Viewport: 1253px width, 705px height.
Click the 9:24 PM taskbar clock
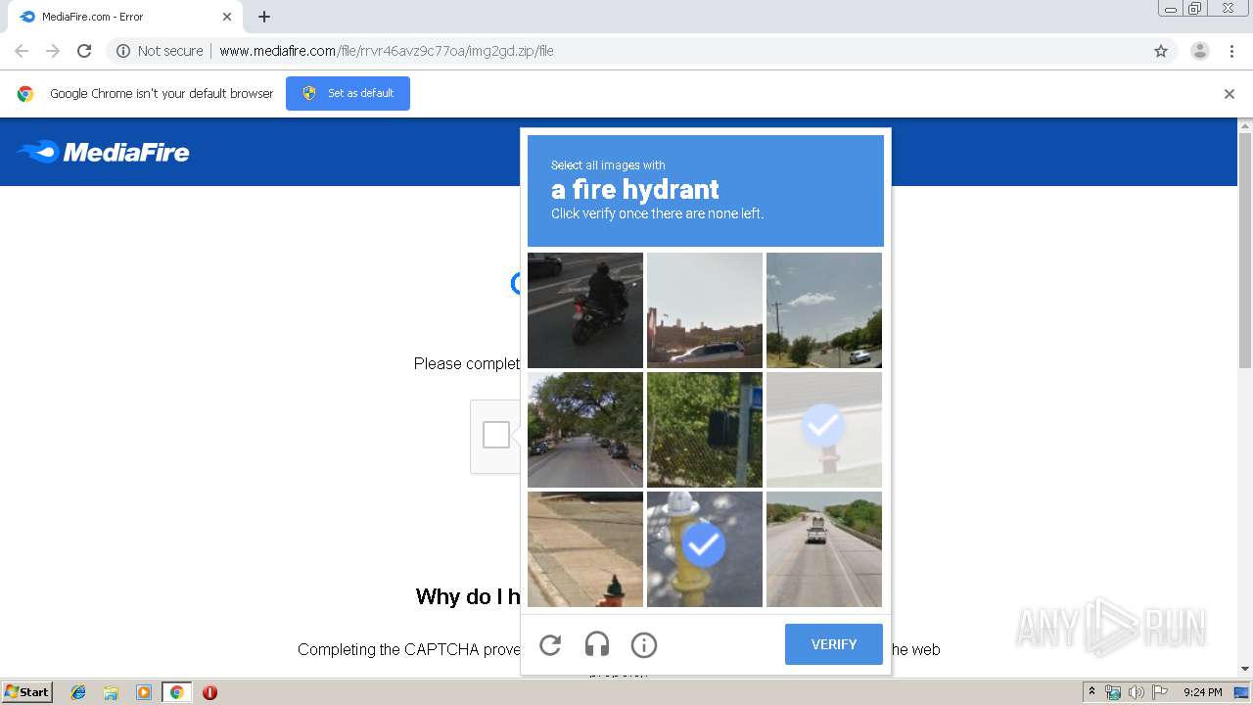[1203, 692]
